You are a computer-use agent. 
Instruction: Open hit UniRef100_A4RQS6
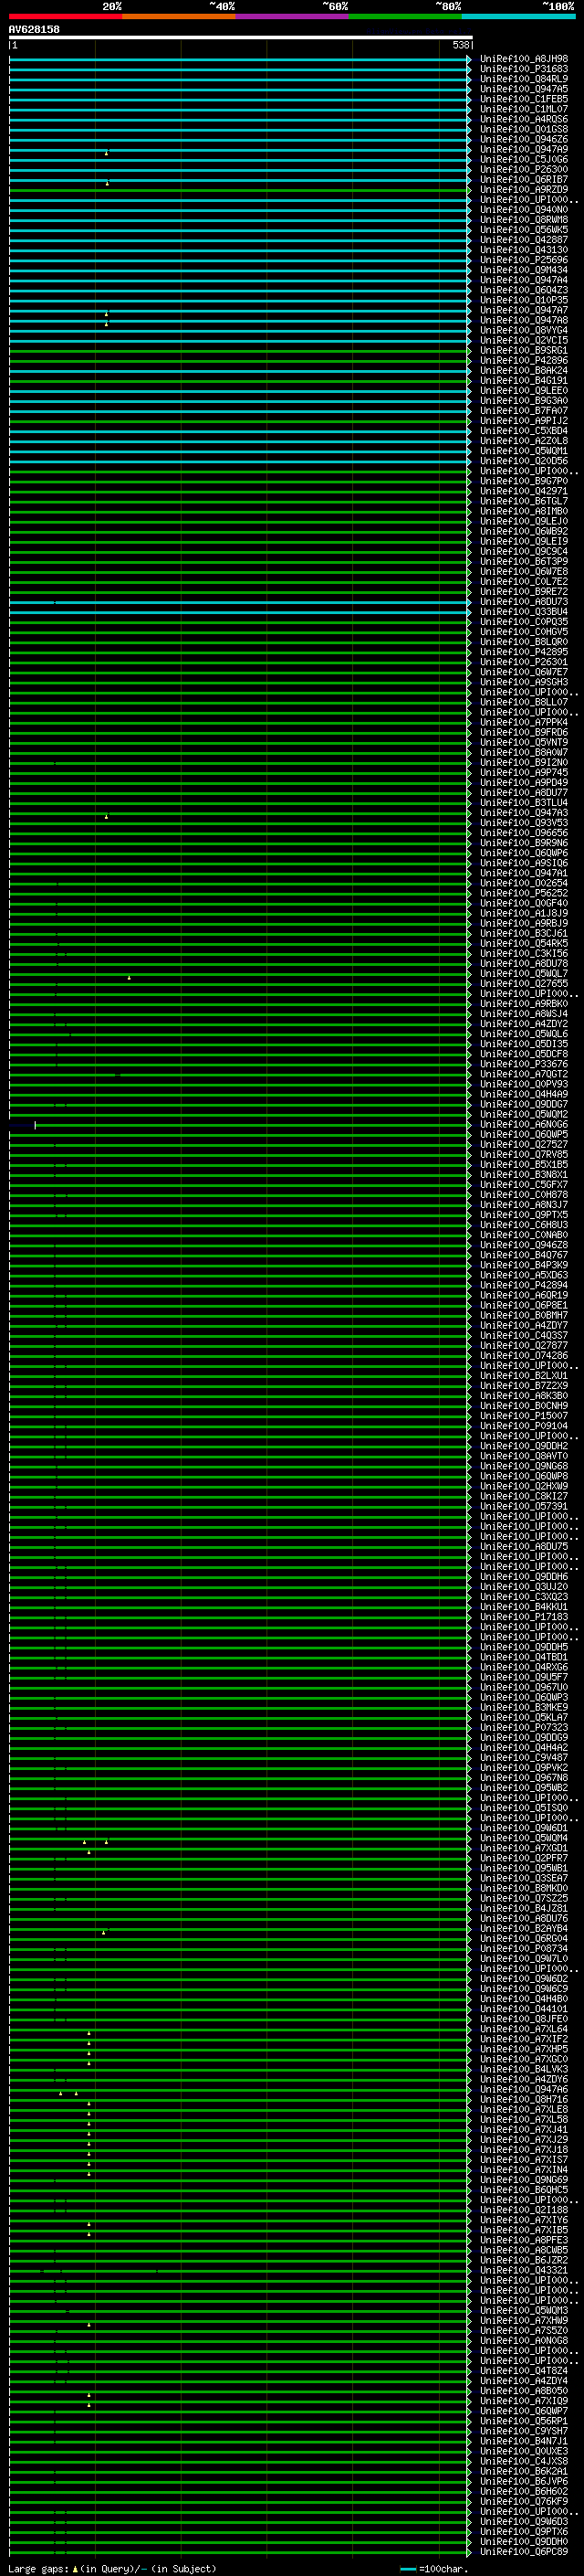pos(524,119)
